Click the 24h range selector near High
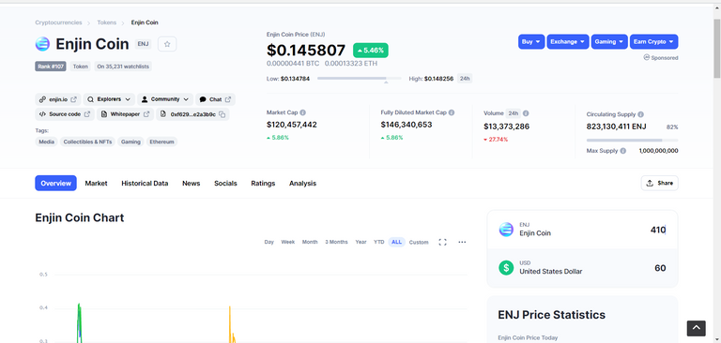Viewport: 721px width, 343px height. pos(465,79)
